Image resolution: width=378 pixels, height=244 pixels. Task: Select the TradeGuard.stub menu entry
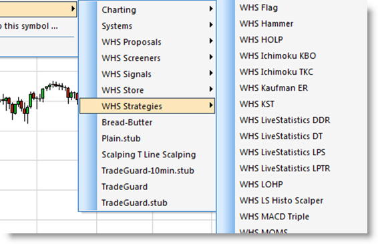pyautogui.click(x=147, y=203)
